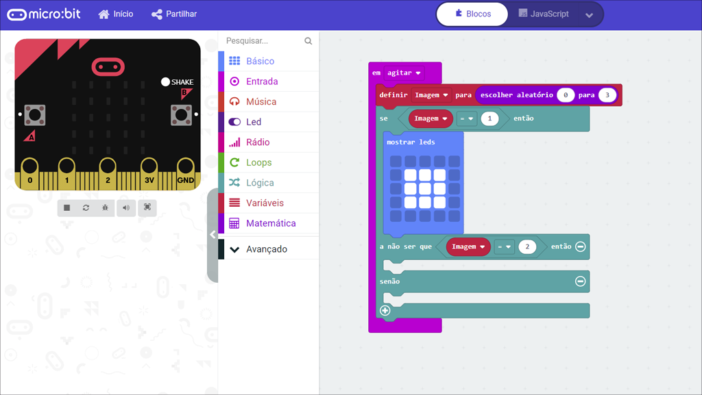
Task: Toggle center LED in mostrar leds
Action: pos(425,188)
